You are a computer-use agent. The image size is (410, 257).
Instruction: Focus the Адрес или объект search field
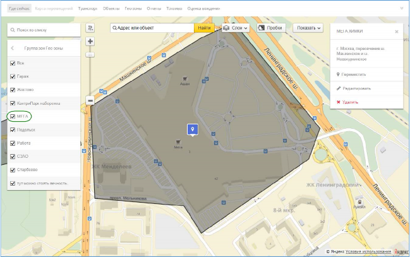click(152, 28)
